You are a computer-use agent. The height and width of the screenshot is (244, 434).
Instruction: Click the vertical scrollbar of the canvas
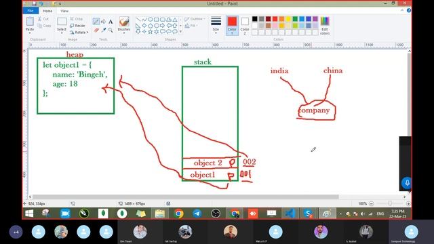(409, 94)
